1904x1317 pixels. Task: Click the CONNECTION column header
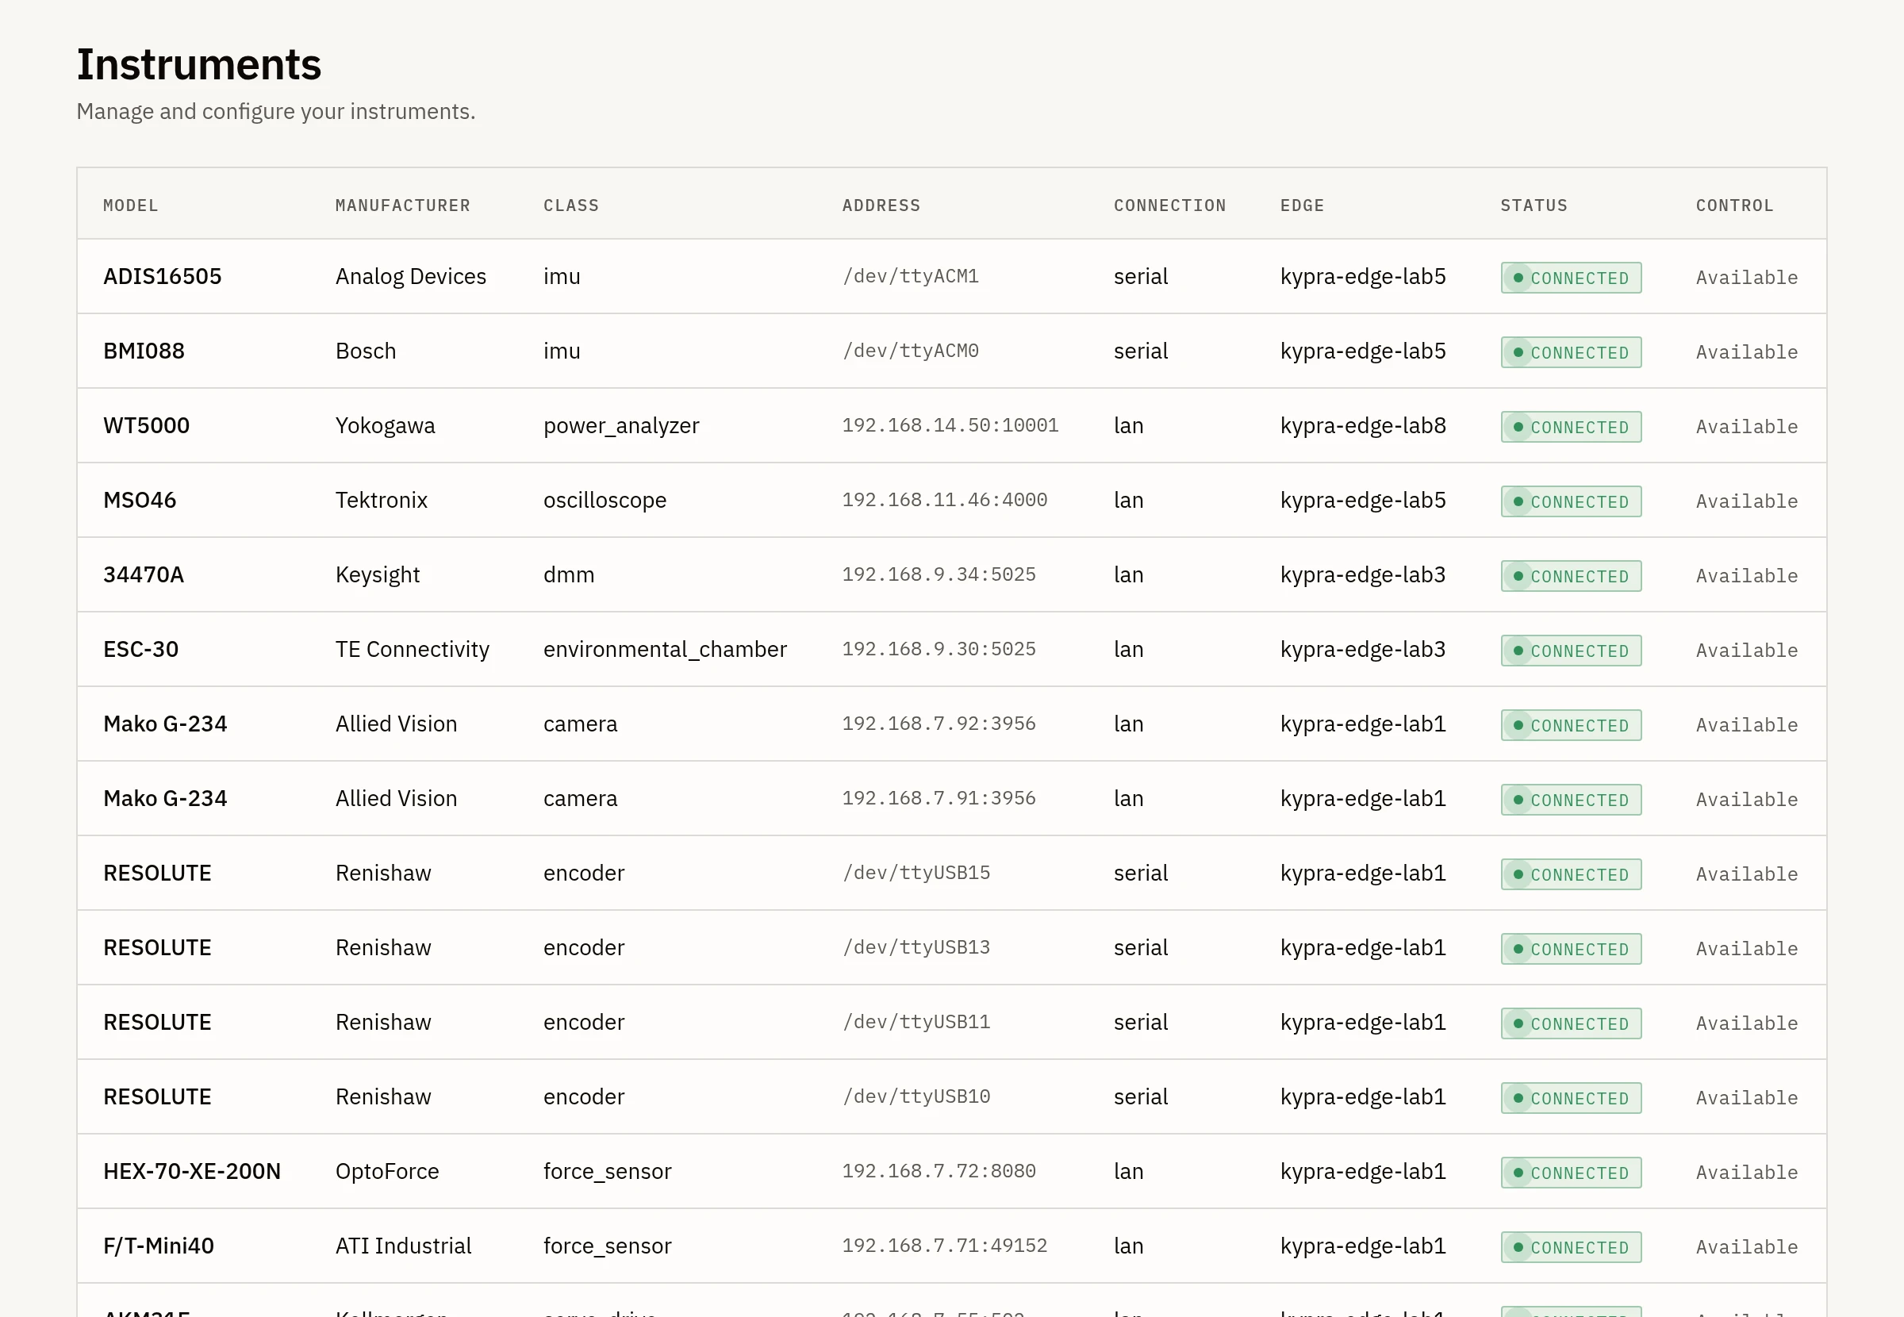tap(1170, 205)
